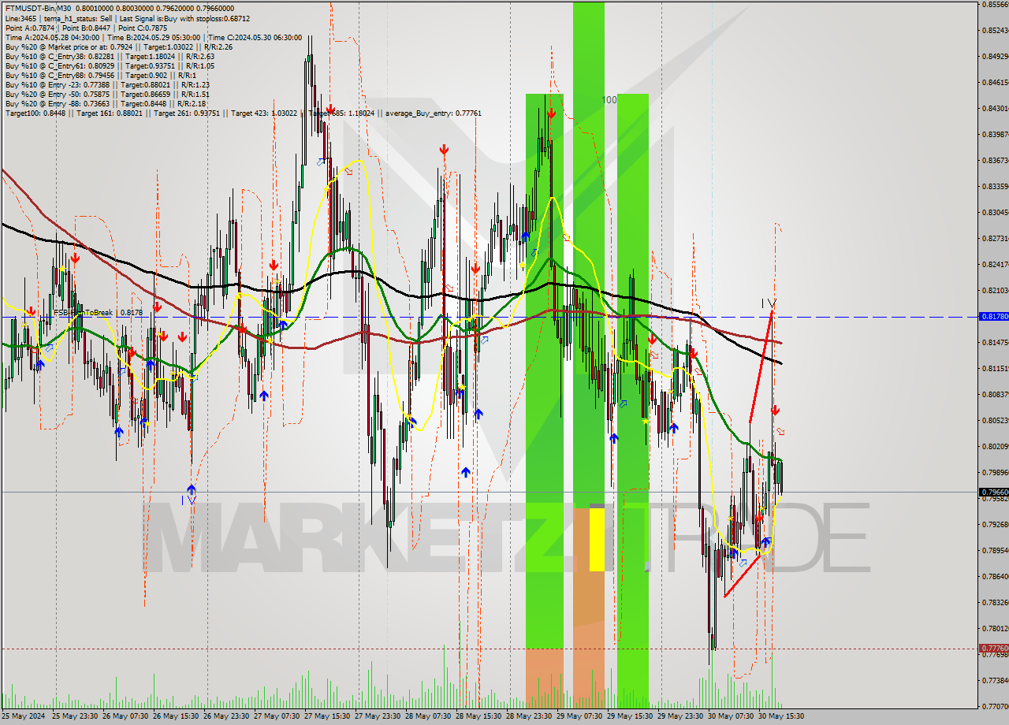This screenshot has height=725, width=1009.
Task: Click the red 0.77760 price tag
Action: [993, 648]
